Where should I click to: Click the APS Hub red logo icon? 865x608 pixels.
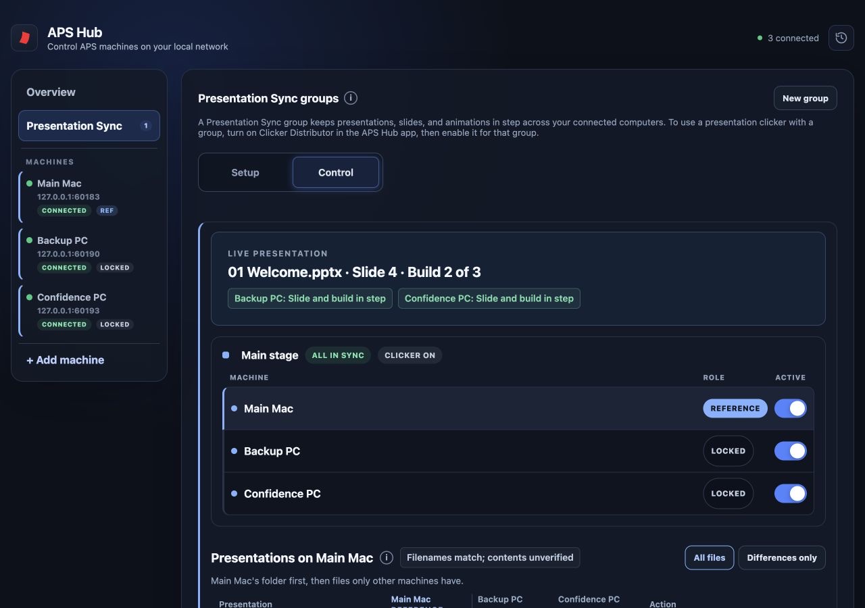[x=24, y=38]
